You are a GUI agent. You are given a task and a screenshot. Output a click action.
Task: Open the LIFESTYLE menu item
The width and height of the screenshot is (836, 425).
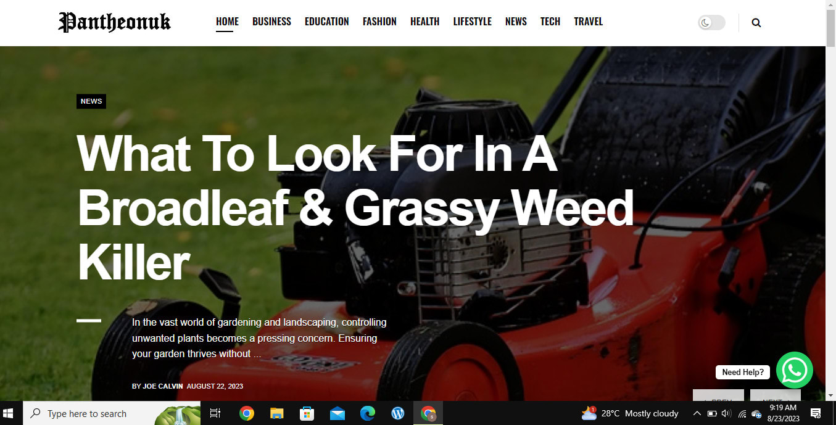(473, 22)
